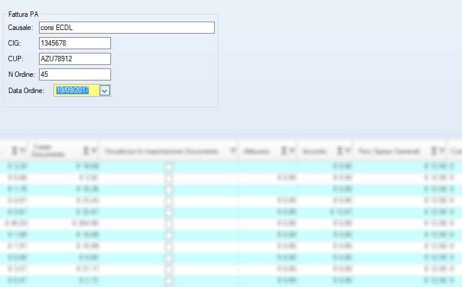Open the Data Ordine date picker dropdown
The height and width of the screenshot is (287, 462).
click(104, 90)
